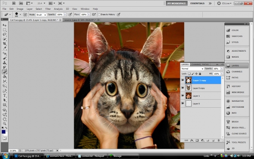254x159 pixels.
Task: Open the HISTORY panel
Action: coord(237,86)
